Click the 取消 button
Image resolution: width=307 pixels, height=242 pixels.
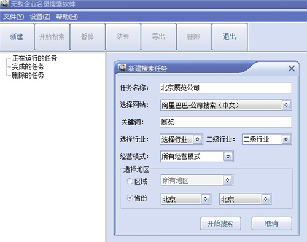(272, 224)
